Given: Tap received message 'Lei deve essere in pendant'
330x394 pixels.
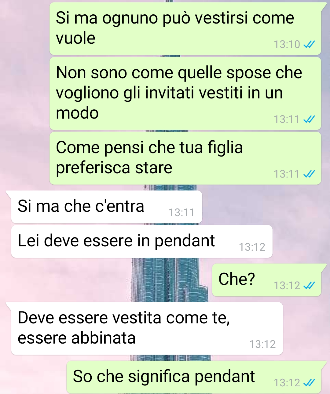Looking at the screenshot, I should point(142,241).
